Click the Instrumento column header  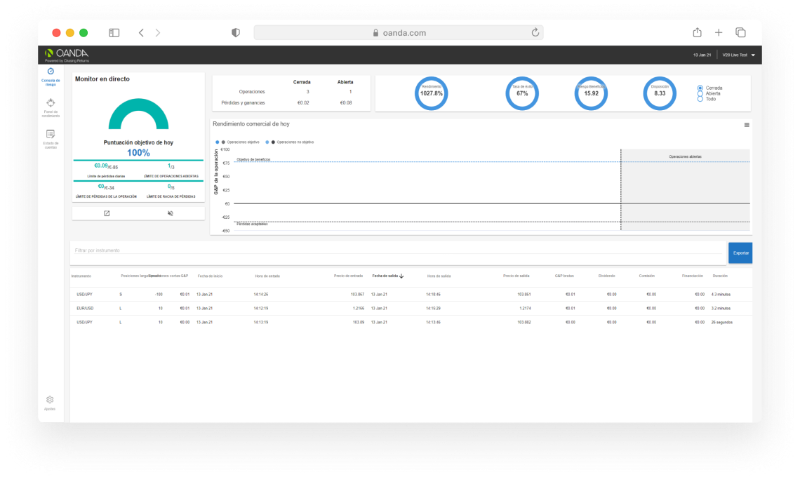click(81, 276)
